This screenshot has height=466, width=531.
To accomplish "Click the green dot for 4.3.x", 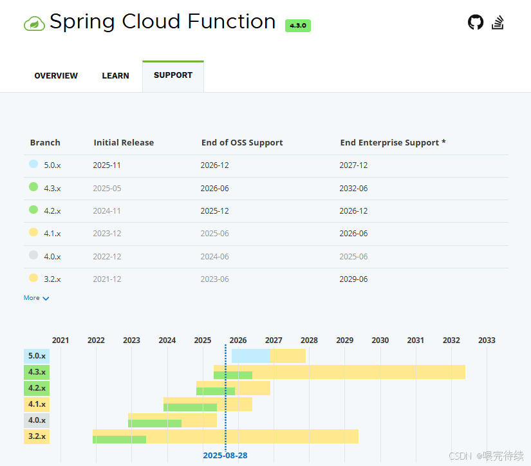I will [33, 187].
